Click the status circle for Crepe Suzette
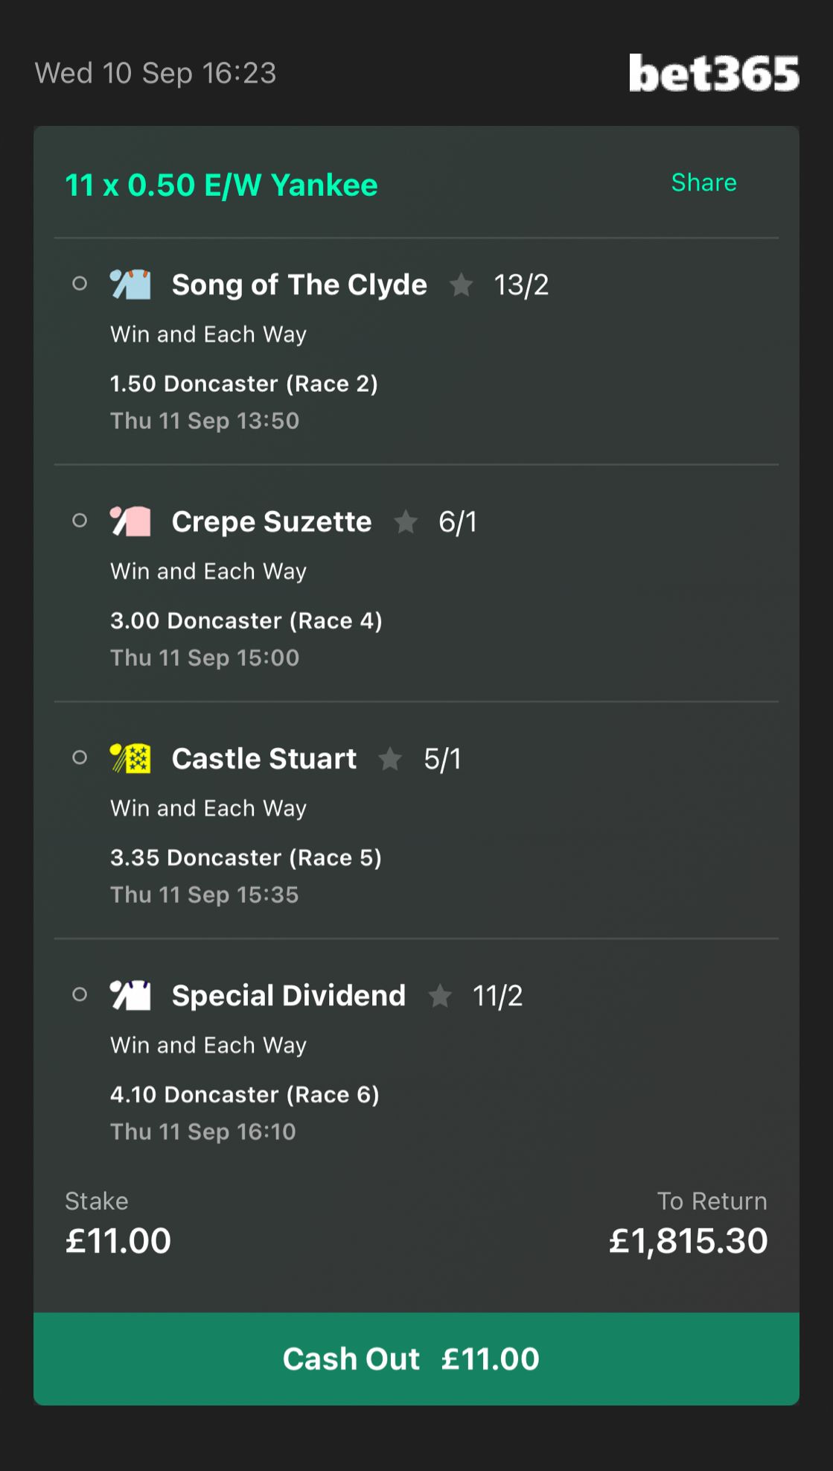Image resolution: width=833 pixels, height=1471 pixels. click(80, 521)
